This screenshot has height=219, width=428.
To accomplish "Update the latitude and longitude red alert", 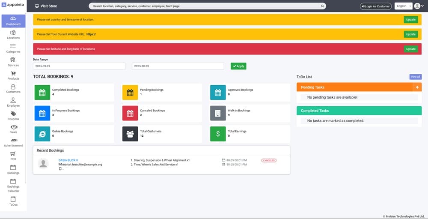I will click(x=410, y=49).
